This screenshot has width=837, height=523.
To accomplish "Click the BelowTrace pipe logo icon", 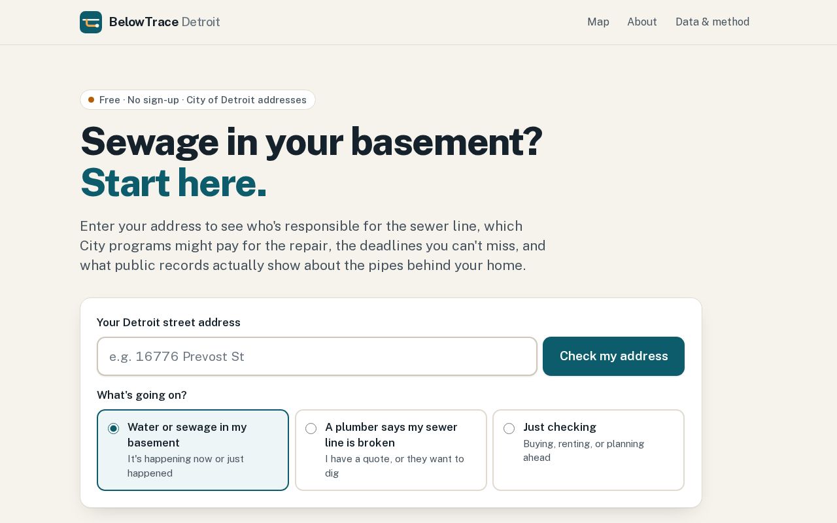I will [91, 22].
